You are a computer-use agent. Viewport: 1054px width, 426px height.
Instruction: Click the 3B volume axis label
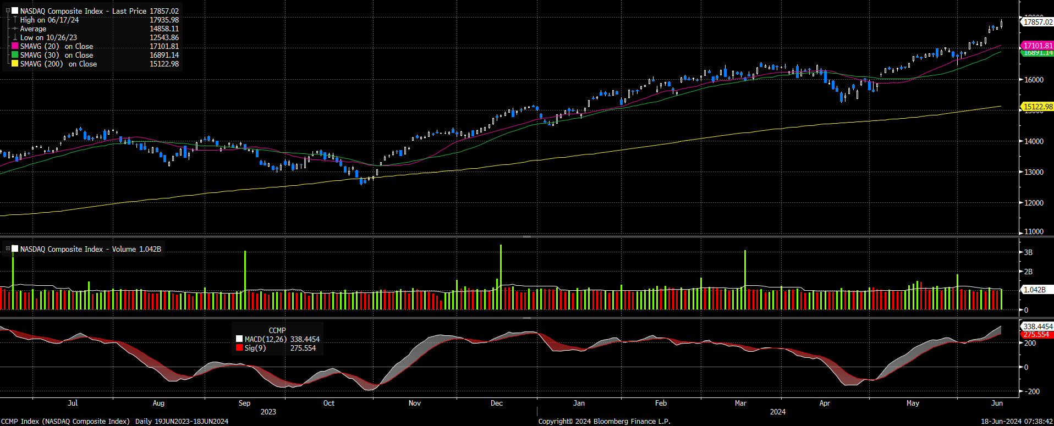1028,252
